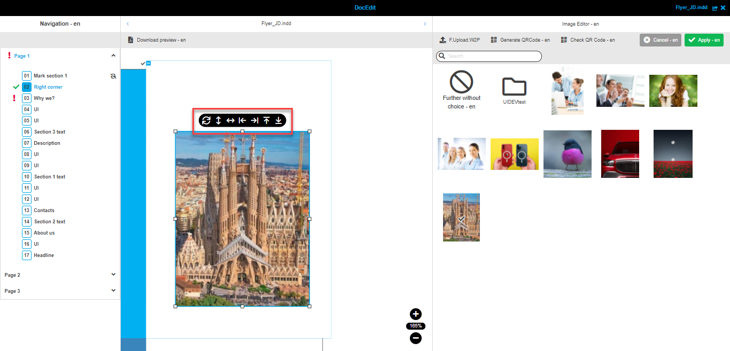Toggle visibility of Mark section 1

(x=113, y=76)
